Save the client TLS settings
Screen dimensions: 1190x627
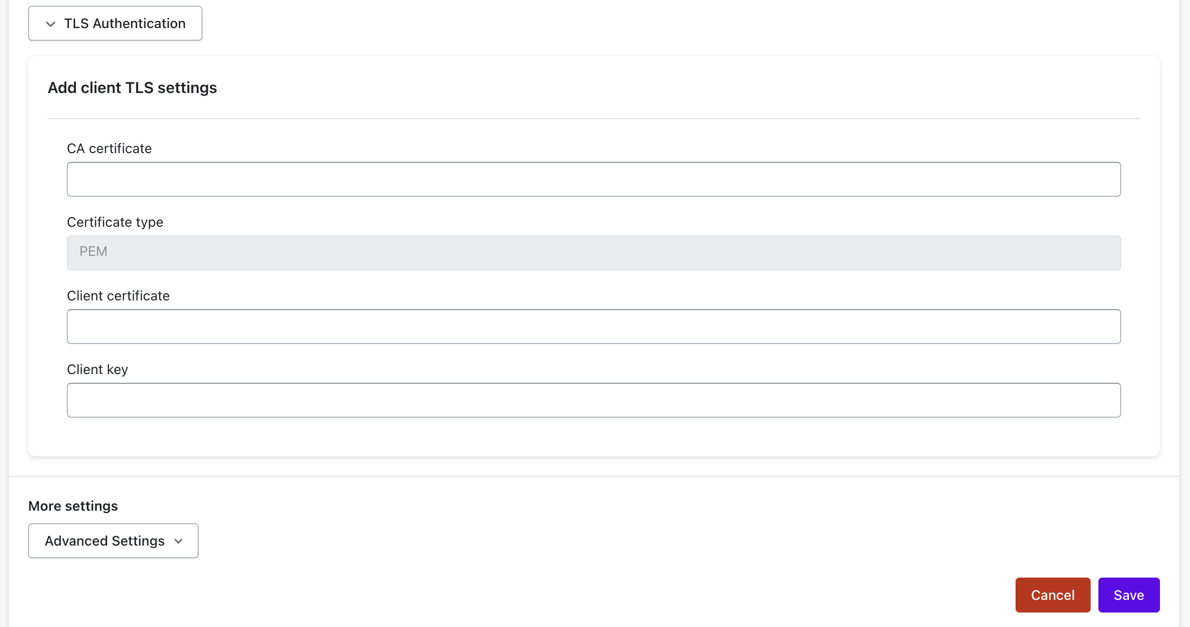(x=1128, y=595)
